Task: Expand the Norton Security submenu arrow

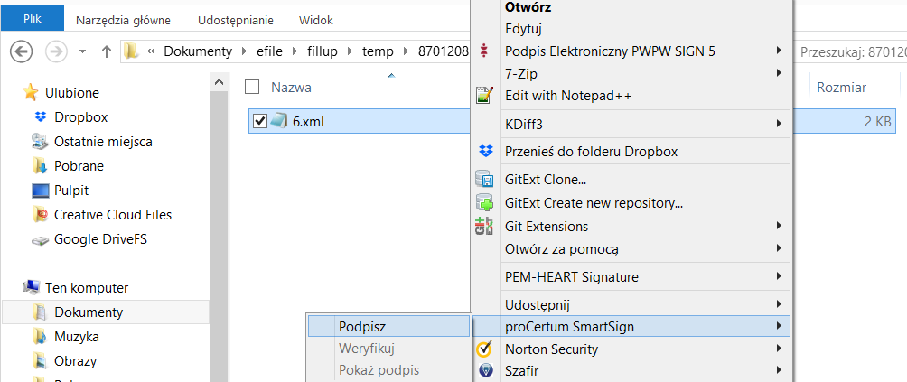Action: pyautogui.click(x=779, y=349)
